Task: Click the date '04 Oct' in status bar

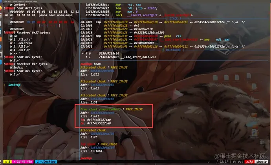Action: click(238, 161)
